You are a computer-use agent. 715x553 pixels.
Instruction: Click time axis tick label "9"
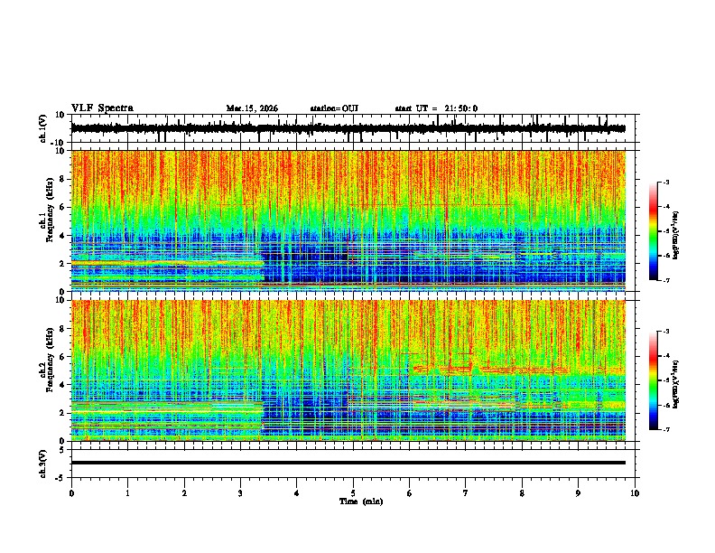click(578, 493)
